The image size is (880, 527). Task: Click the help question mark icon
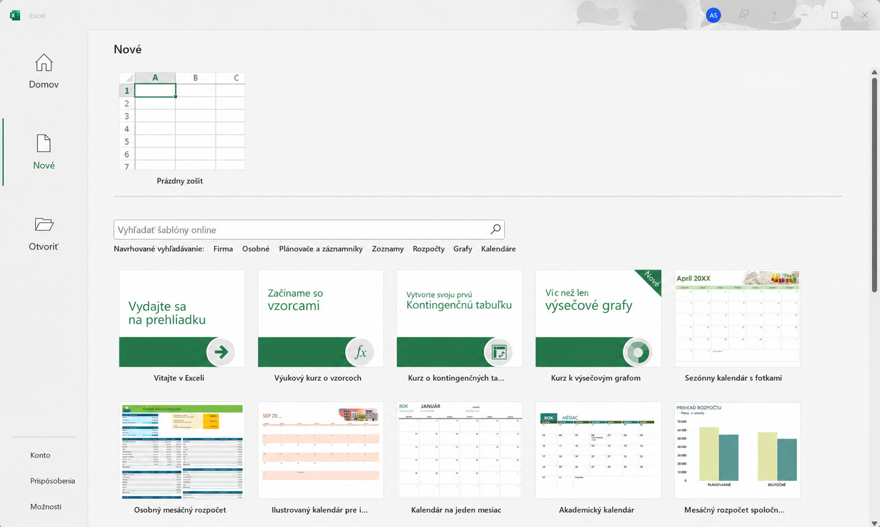pos(774,15)
